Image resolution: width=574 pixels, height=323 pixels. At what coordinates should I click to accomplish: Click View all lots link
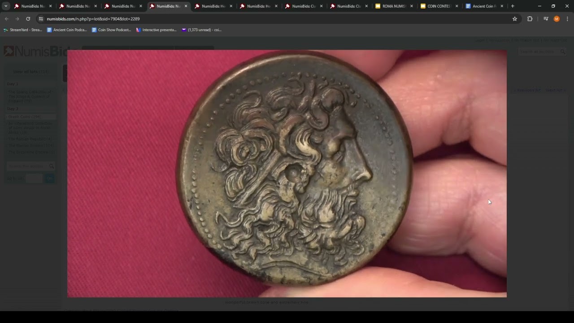(30, 72)
